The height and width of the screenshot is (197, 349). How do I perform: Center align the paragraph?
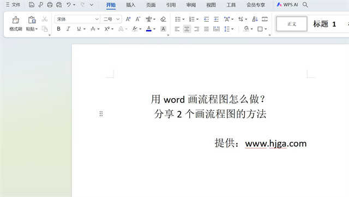pyautogui.click(x=187, y=29)
